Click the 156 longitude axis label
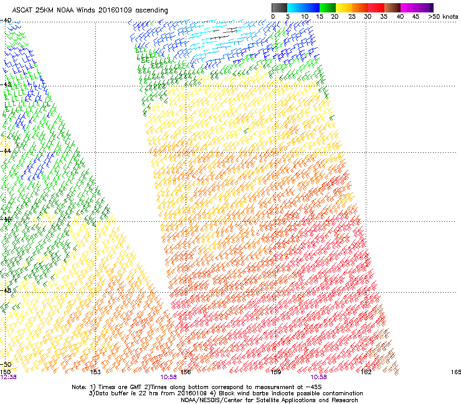Screen dimensions: 461x404 click(186, 372)
